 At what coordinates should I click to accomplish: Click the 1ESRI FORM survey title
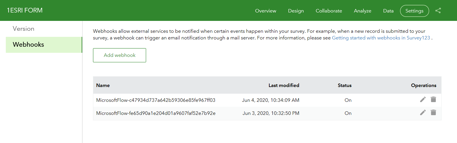25,10
